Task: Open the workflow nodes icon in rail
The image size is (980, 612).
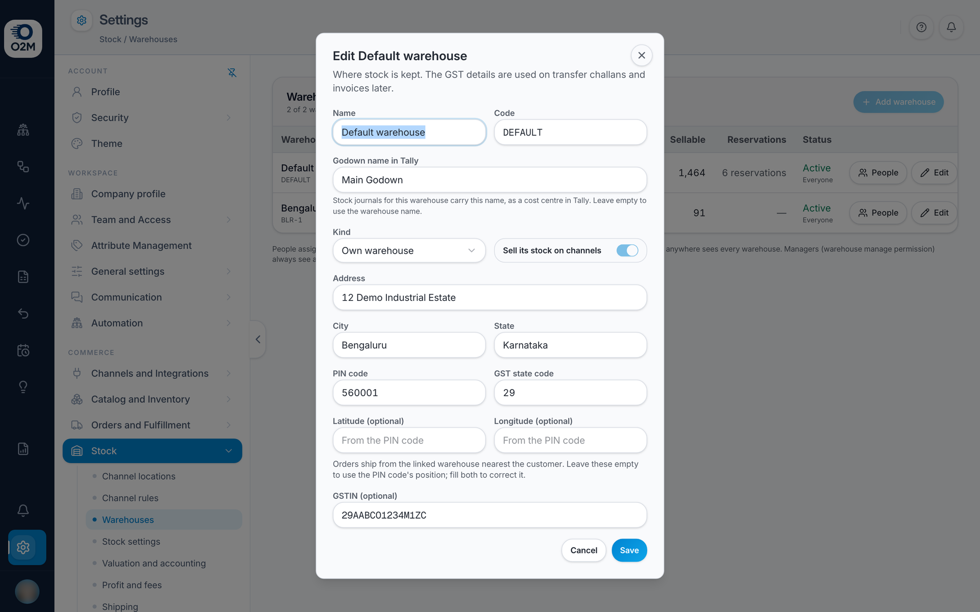Action: pos(23,167)
